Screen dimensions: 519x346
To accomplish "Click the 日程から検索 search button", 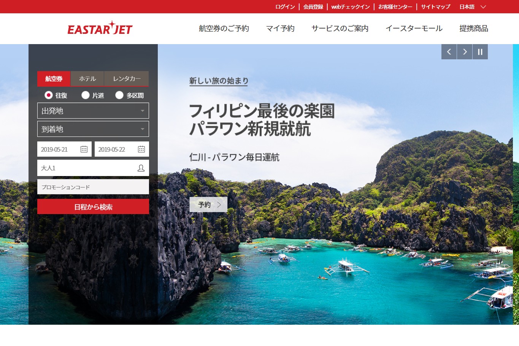I will (x=93, y=207).
